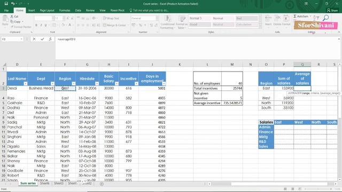
Task: Open the Days in employment filter dropdown
Action: 164,84
